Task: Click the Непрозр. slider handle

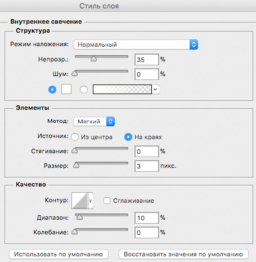Action: [x=93, y=59]
